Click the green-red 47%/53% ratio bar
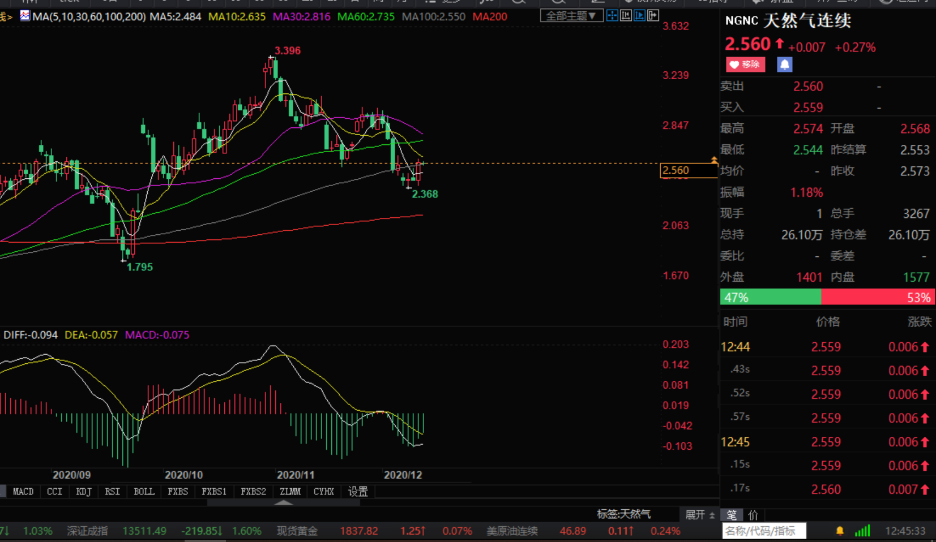This screenshot has height=542, width=936. [827, 297]
